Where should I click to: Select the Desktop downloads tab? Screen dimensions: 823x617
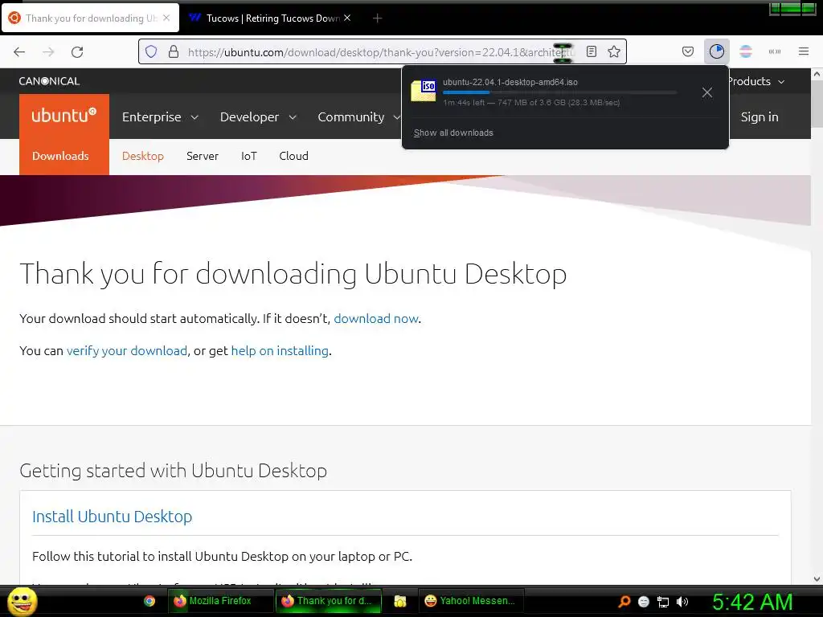click(x=143, y=156)
